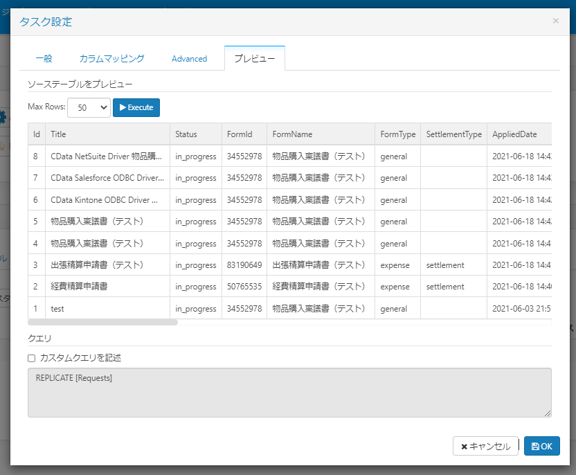Open the カラムマッピング tab
The height and width of the screenshot is (475, 576).
pyautogui.click(x=111, y=59)
